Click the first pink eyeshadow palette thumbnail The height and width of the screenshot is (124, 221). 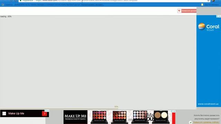click(x=99, y=117)
